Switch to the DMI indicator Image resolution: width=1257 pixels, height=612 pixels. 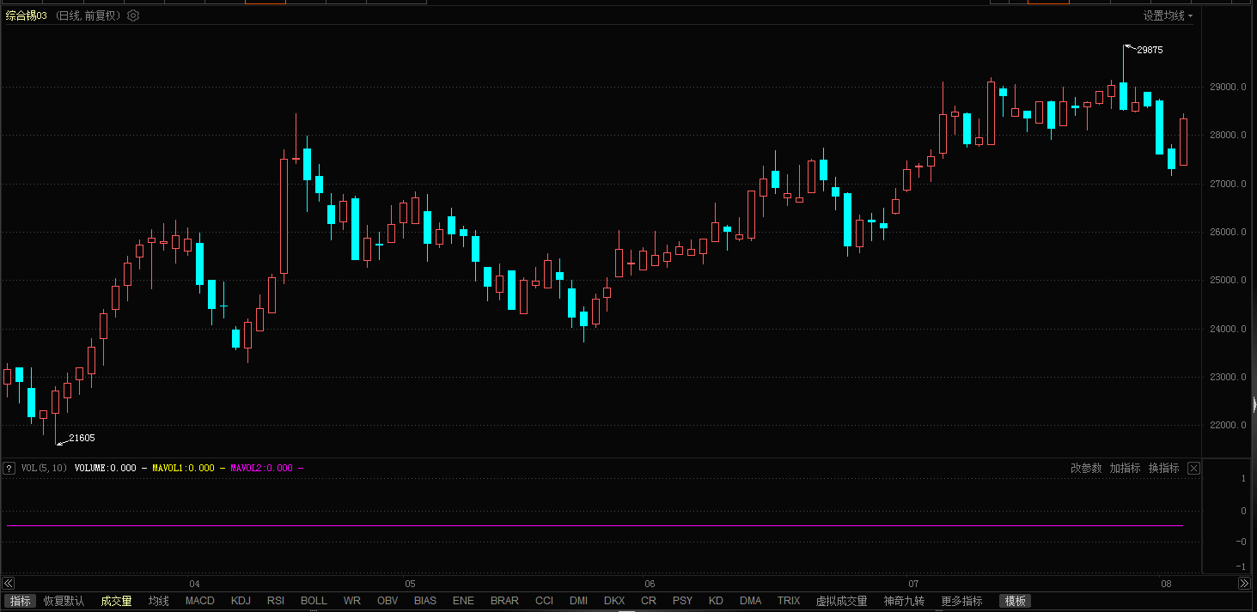click(578, 601)
